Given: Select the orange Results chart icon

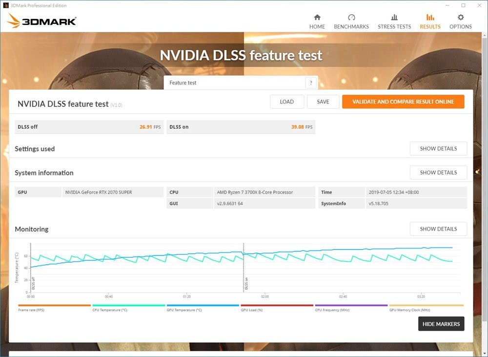Looking at the screenshot, I should click(430, 18).
